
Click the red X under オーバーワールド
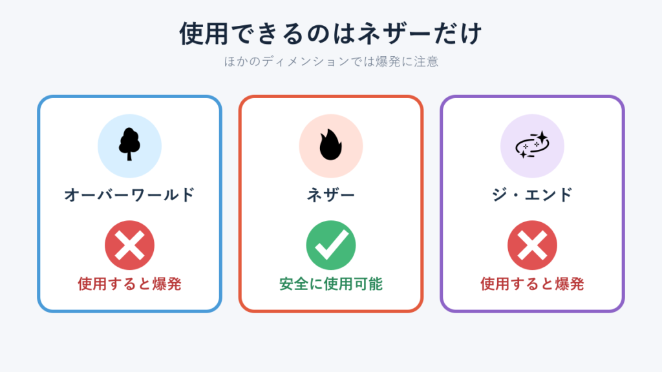coord(129,245)
